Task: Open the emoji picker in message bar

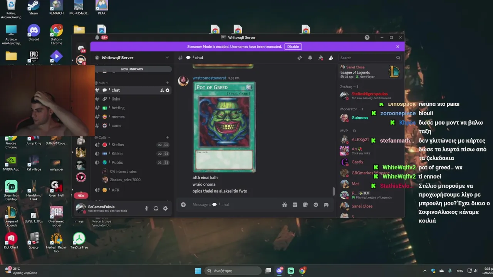Action: click(316, 205)
